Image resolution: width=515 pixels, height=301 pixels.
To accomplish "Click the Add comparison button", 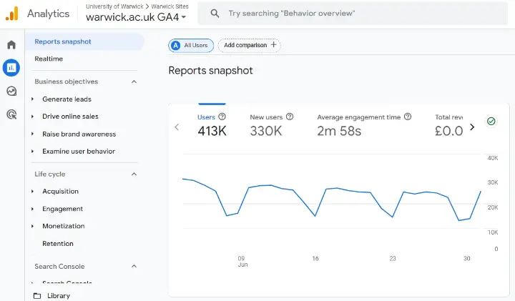I will pos(249,45).
